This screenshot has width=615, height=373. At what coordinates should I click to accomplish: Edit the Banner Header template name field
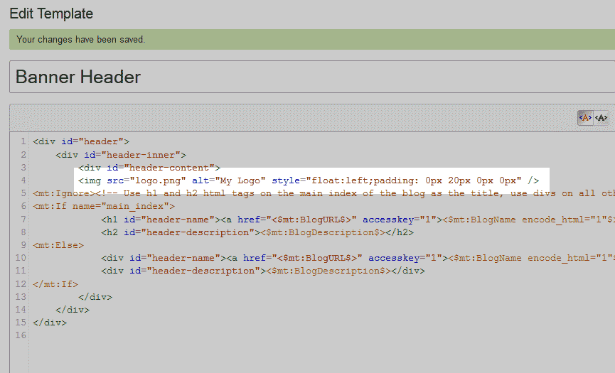pos(312,77)
